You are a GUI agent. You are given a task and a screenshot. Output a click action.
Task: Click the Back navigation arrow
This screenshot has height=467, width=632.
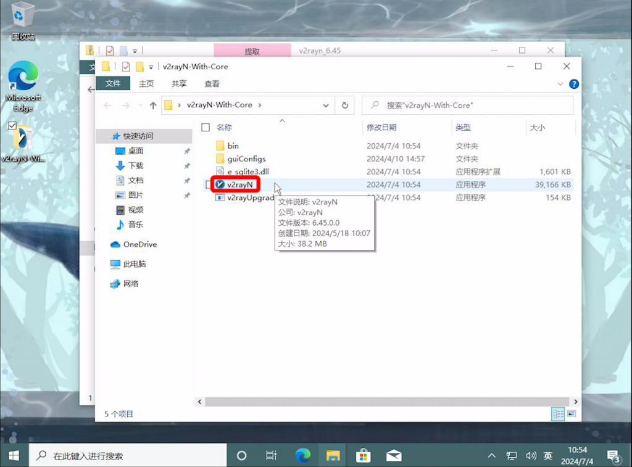[107, 105]
